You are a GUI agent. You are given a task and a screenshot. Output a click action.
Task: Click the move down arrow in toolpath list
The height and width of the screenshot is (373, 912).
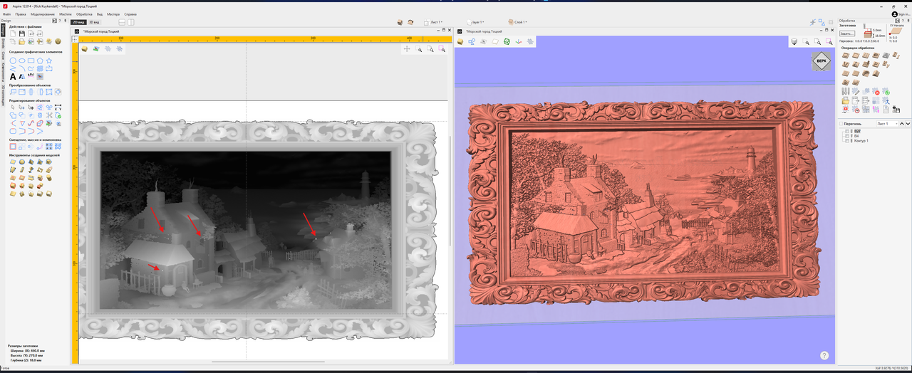click(x=908, y=124)
